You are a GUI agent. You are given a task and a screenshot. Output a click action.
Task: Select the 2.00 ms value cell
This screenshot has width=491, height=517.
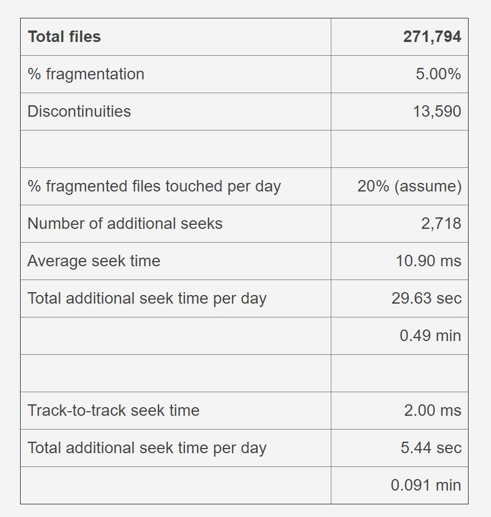(432, 411)
